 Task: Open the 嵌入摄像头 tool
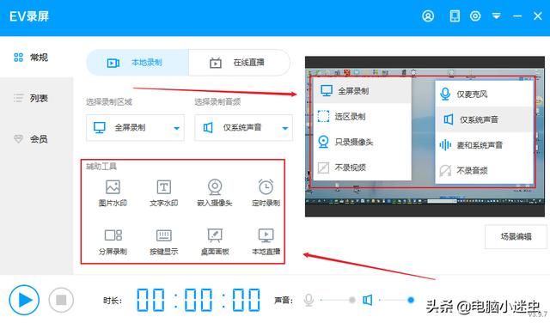coord(215,193)
